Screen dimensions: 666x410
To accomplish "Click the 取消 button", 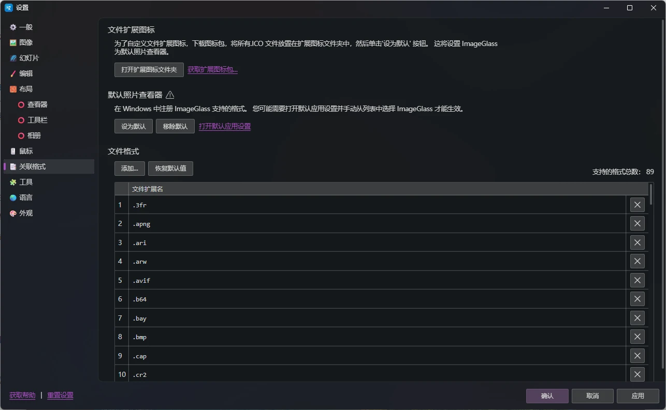I will tap(592, 396).
